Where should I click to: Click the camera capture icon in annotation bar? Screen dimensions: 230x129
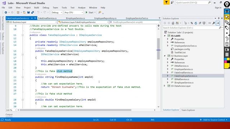[x=227, y=49]
